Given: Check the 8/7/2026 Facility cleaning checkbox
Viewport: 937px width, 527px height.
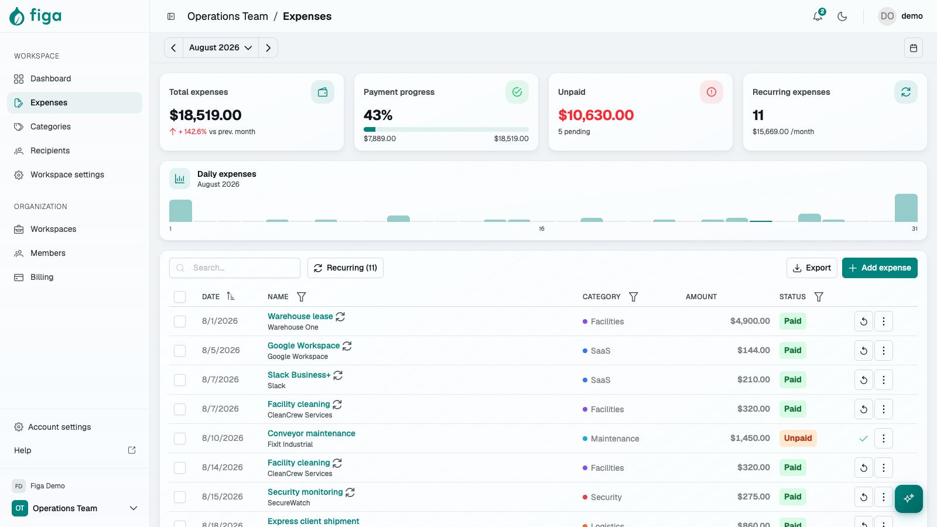Looking at the screenshot, I should point(180,409).
